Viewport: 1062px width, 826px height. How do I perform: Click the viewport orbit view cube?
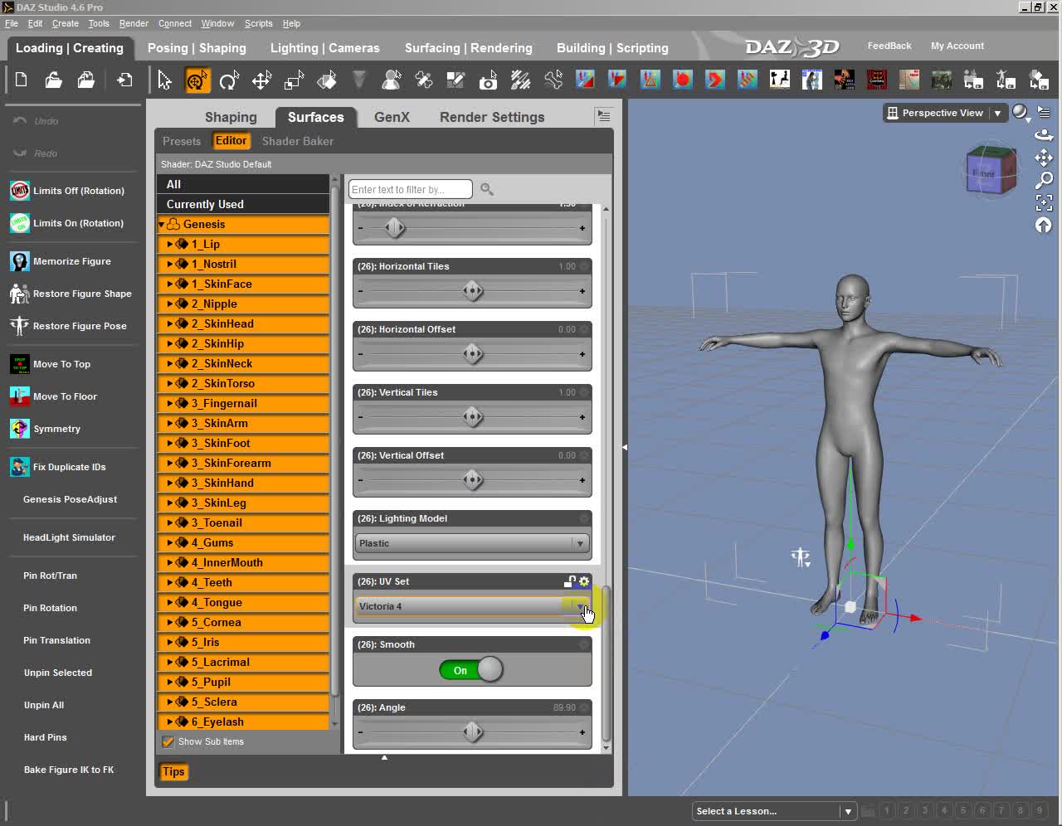coord(991,171)
